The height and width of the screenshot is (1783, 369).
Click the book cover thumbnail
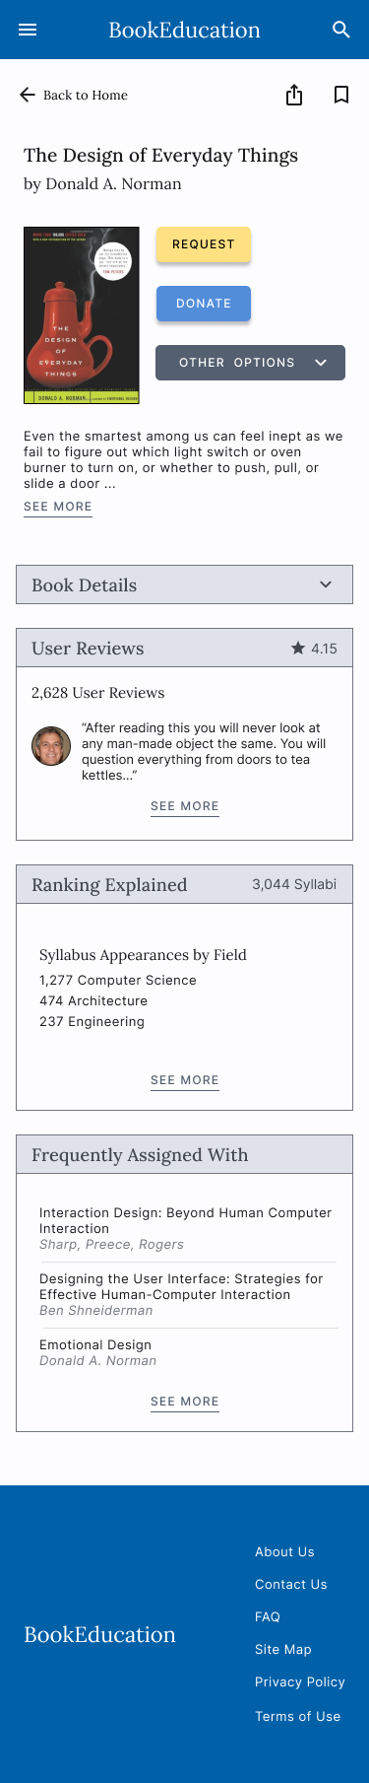coord(82,315)
